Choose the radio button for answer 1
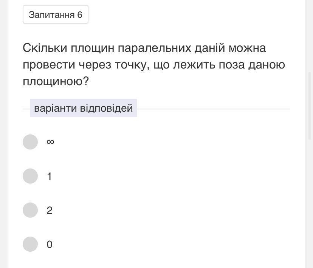313x268 pixels. (30, 176)
